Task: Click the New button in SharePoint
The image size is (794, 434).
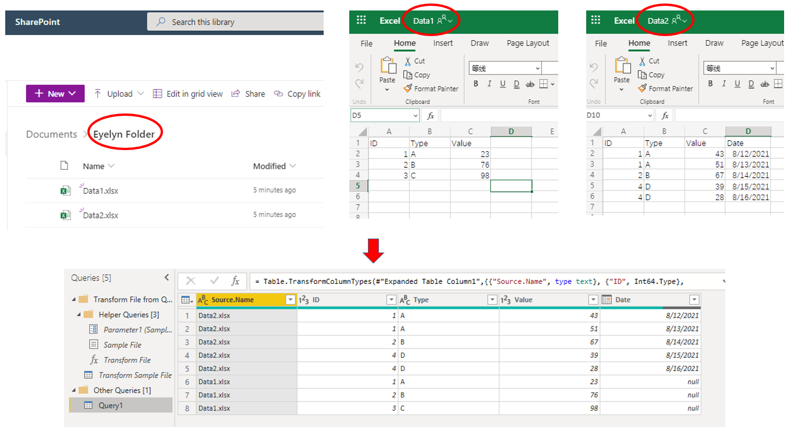Action: click(55, 94)
